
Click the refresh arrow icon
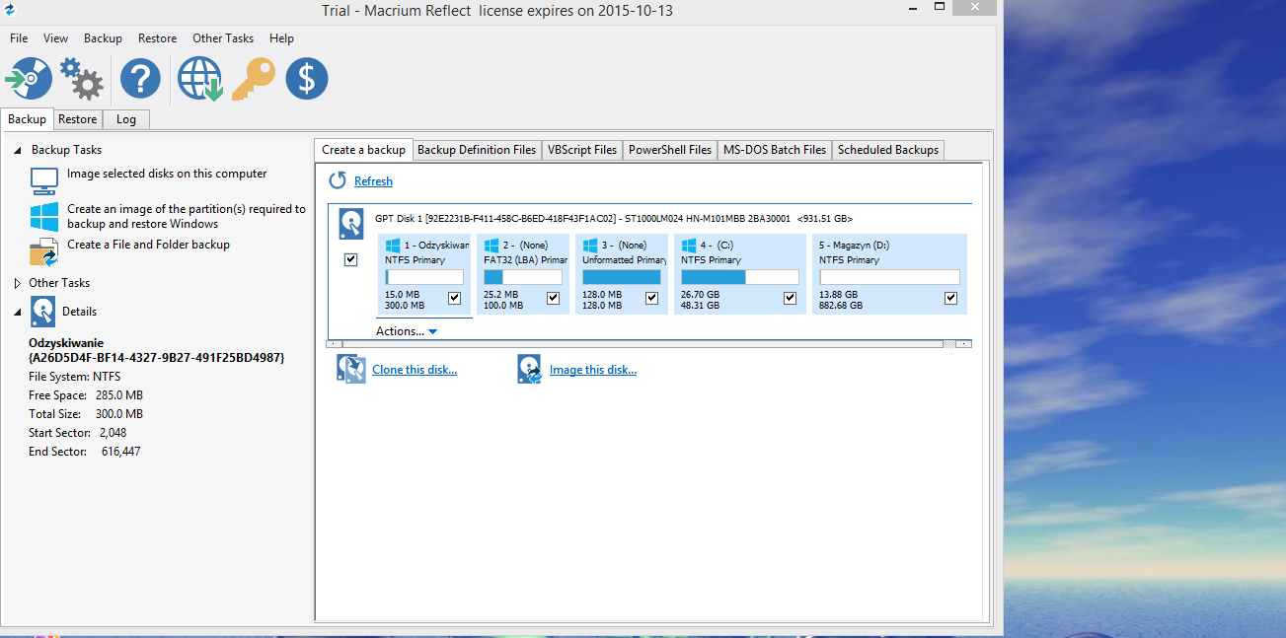[338, 180]
